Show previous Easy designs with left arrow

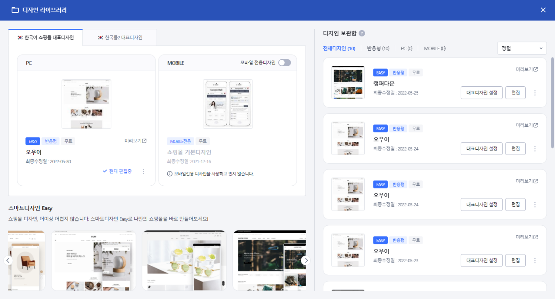(x=8, y=260)
